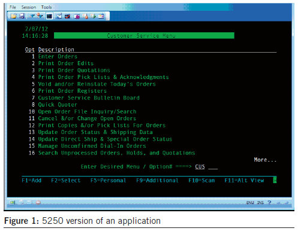Click option 8 Quick Quoter

pyautogui.click(x=58, y=105)
